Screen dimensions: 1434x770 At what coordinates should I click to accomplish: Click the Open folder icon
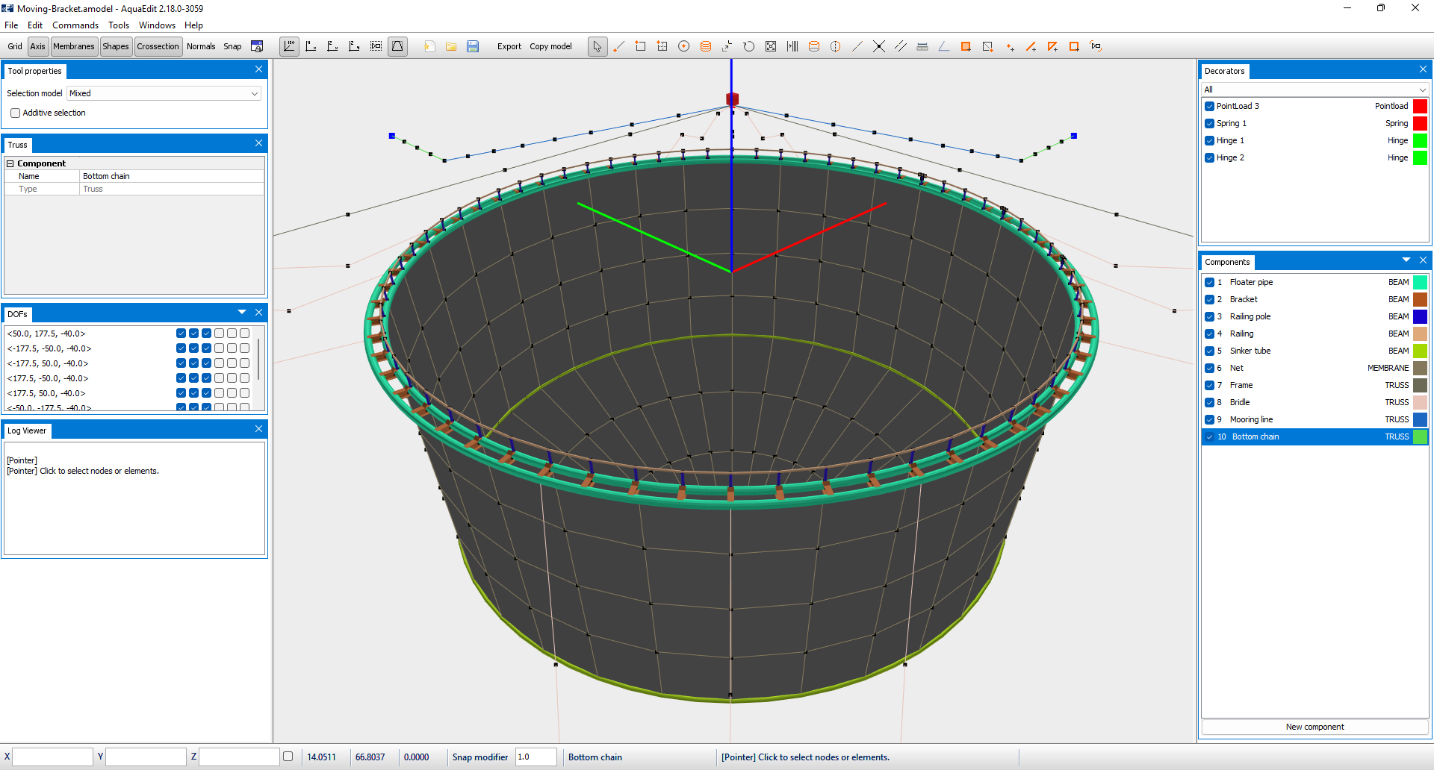click(451, 46)
